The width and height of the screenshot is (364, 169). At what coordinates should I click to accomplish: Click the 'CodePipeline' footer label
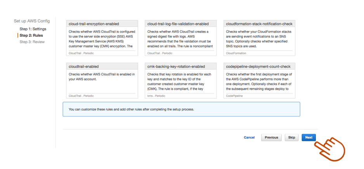(x=234, y=96)
